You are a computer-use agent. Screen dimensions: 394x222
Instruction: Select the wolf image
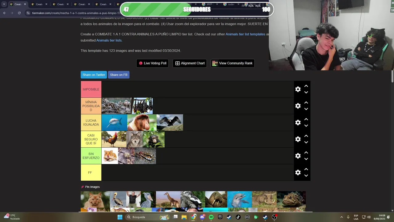click(135, 139)
